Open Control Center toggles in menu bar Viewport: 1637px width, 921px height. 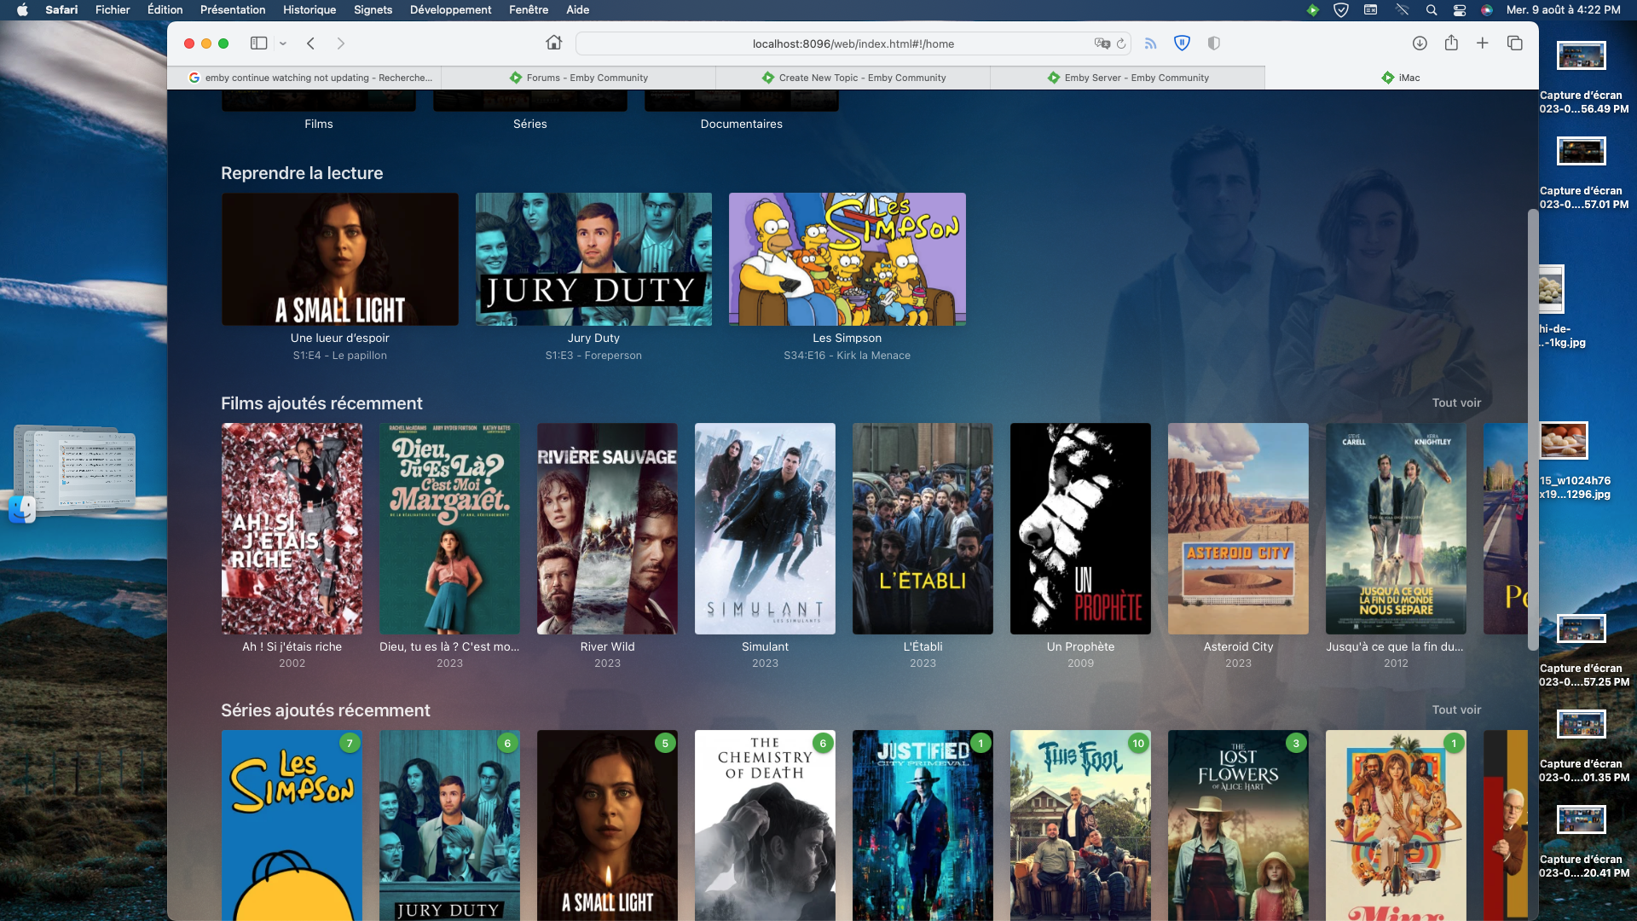click(x=1460, y=10)
